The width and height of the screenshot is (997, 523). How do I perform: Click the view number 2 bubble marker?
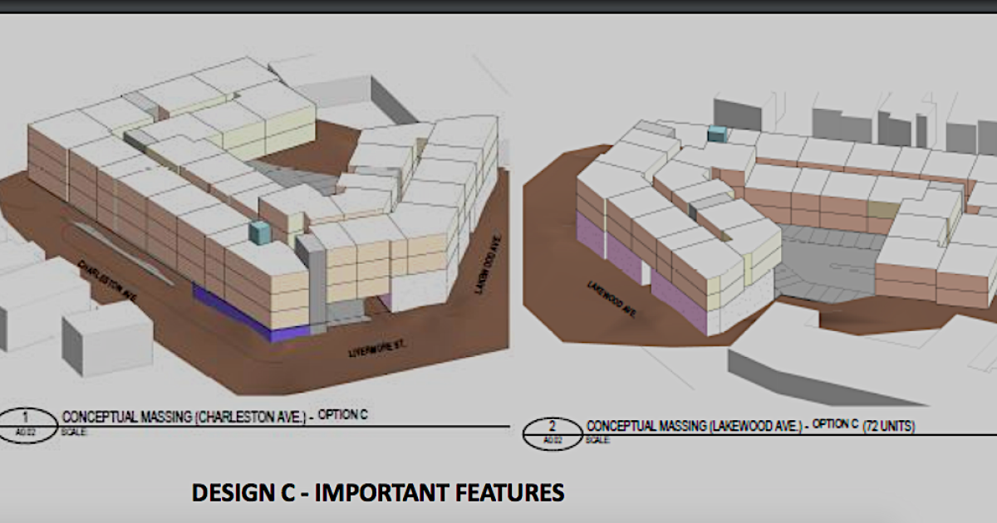(x=553, y=430)
